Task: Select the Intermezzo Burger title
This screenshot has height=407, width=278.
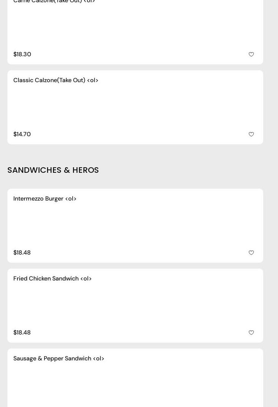Action: coord(39,199)
